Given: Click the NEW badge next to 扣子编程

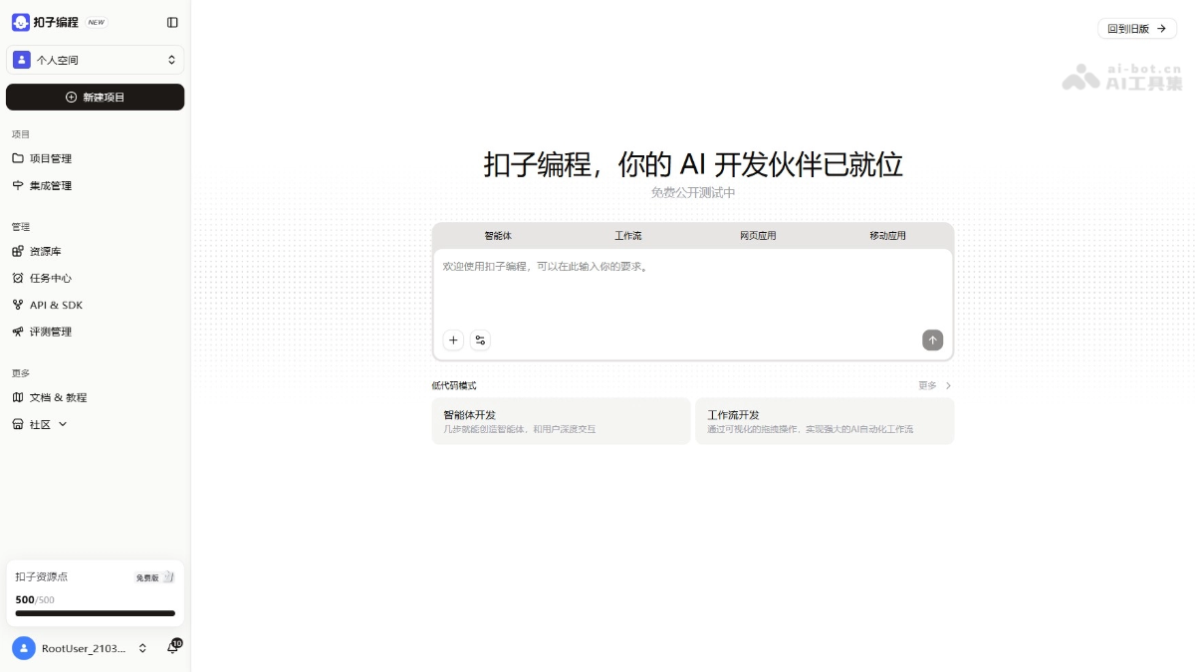Looking at the screenshot, I should tap(96, 22).
